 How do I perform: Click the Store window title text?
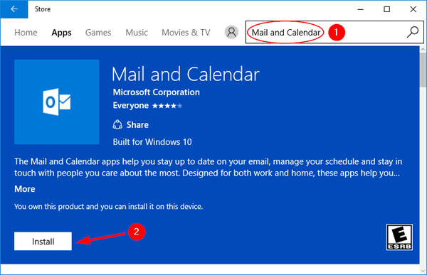tap(43, 9)
